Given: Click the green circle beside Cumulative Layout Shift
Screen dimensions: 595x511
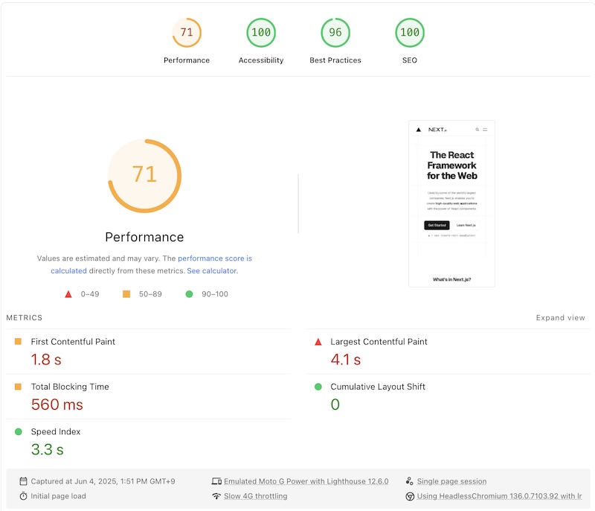Looking at the screenshot, I should point(318,387).
